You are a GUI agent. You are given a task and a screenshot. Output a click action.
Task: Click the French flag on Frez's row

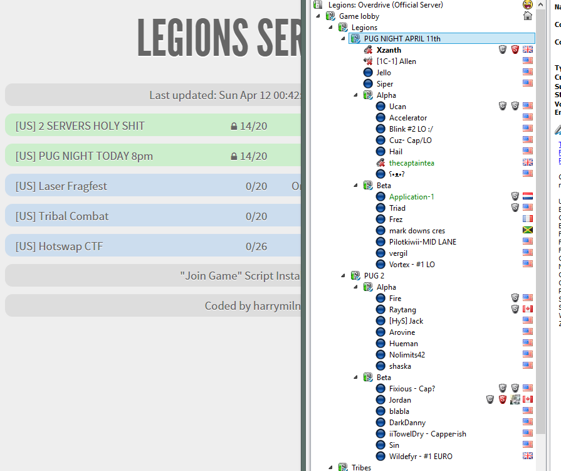(x=528, y=219)
